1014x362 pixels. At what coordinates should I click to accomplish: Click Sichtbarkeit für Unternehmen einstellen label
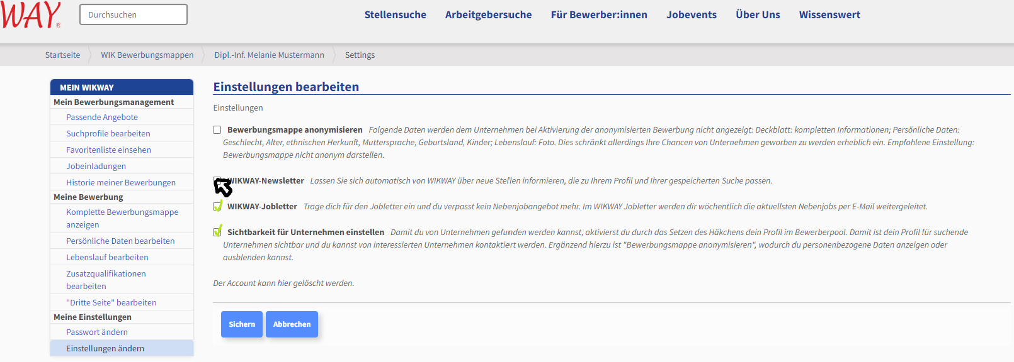pyautogui.click(x=305, y=233)
